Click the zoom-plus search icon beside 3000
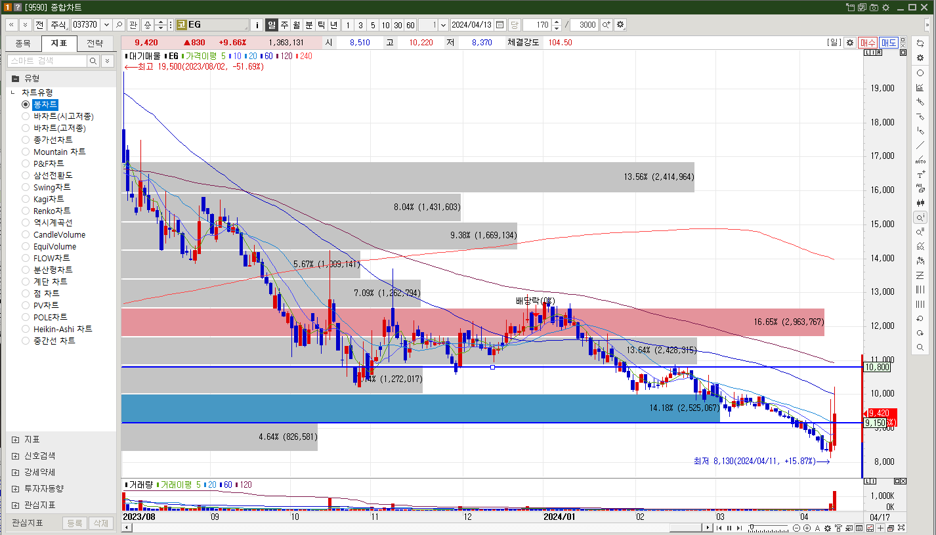 point(606,25)
